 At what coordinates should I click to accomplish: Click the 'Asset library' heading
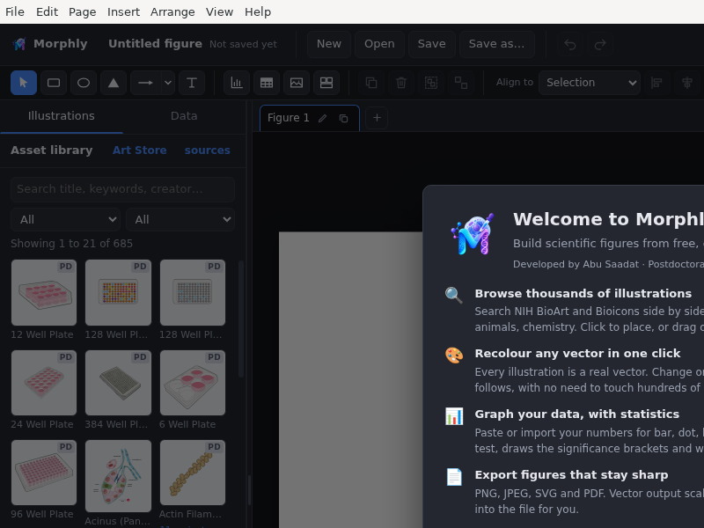[x=52, y=150]
